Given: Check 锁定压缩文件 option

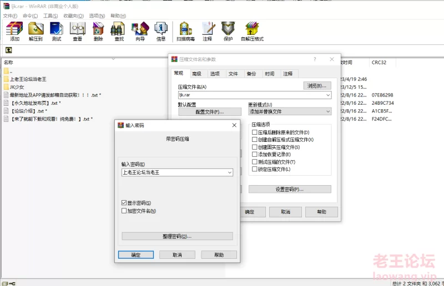Looking at the screenshot, I should pos(255,169).
